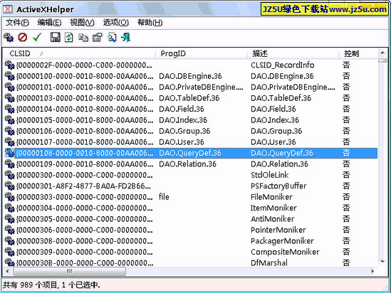Screen dimensions: 391x293
Task: Click the floppy disk Save icon
Action: 55,38
